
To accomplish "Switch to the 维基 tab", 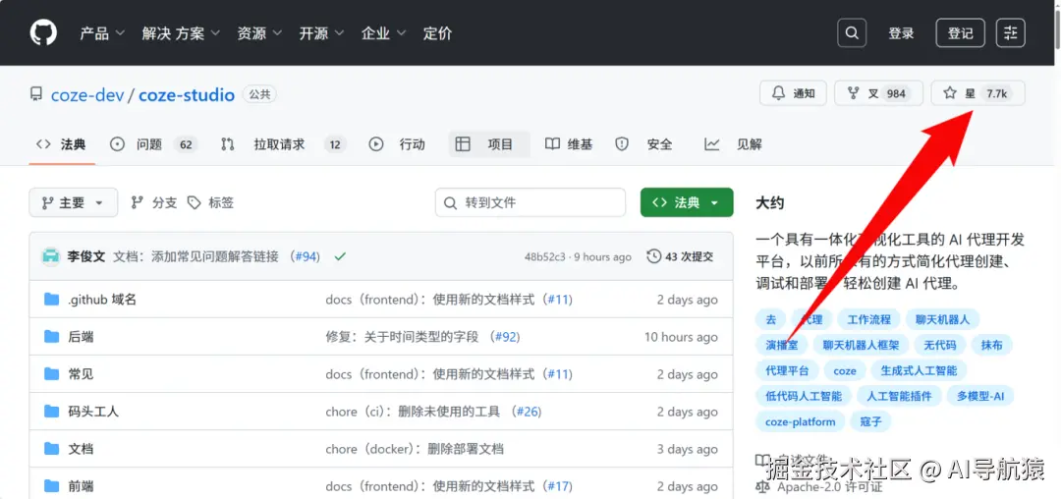I will coord(569,144).
